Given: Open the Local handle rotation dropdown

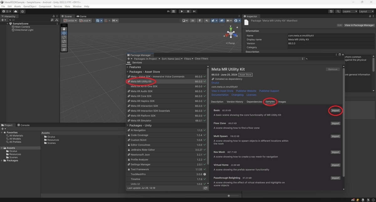Looking at the screenshot, I should click(85, 21).
